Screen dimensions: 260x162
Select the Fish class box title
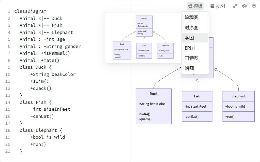point(197,96)
